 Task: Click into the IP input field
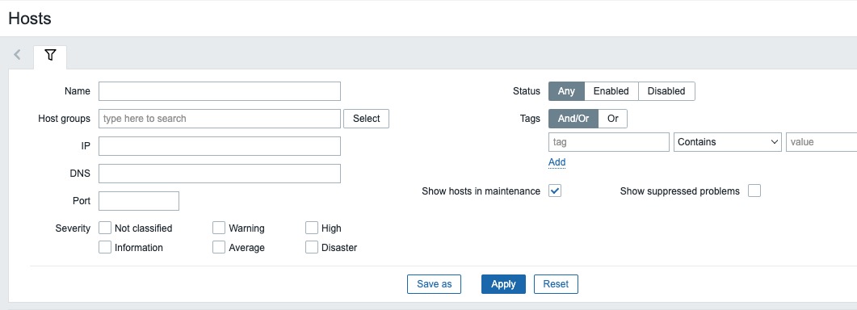(x=220, y=146)
